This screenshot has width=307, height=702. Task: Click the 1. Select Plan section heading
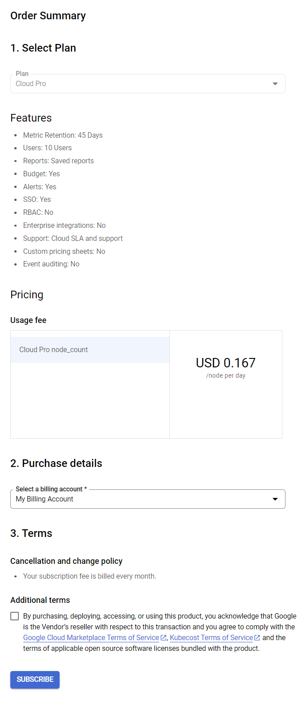43,48
